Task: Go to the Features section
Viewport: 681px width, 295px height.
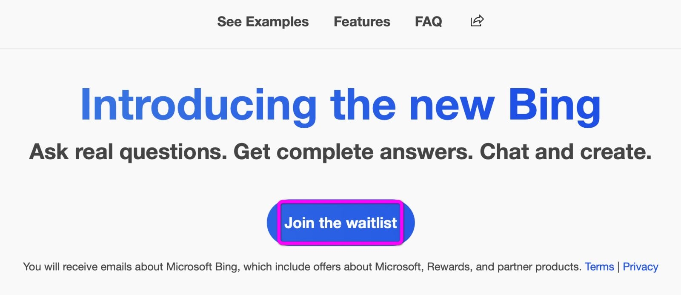Action: [362, 22]
